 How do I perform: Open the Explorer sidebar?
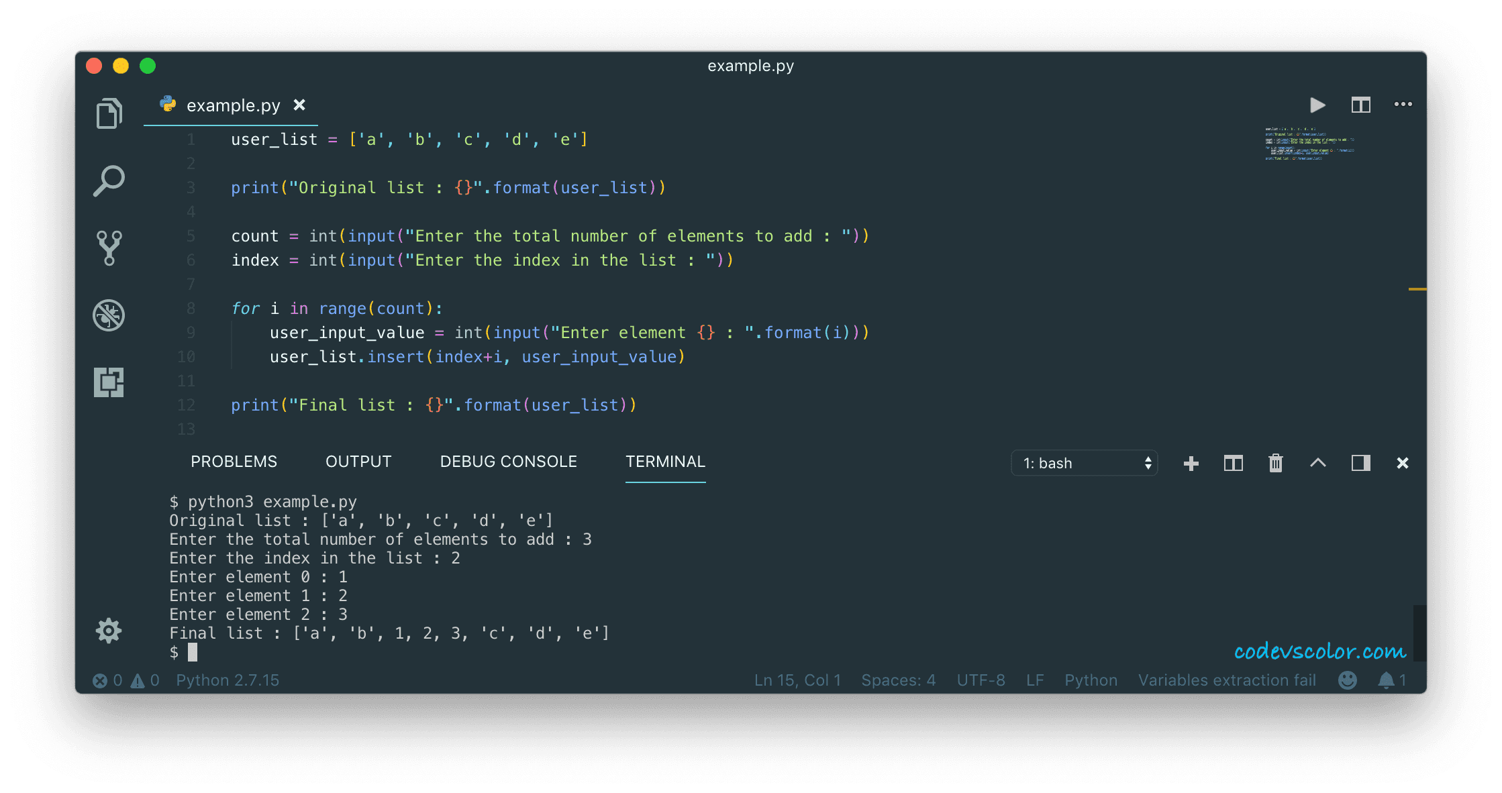point(109,113)
